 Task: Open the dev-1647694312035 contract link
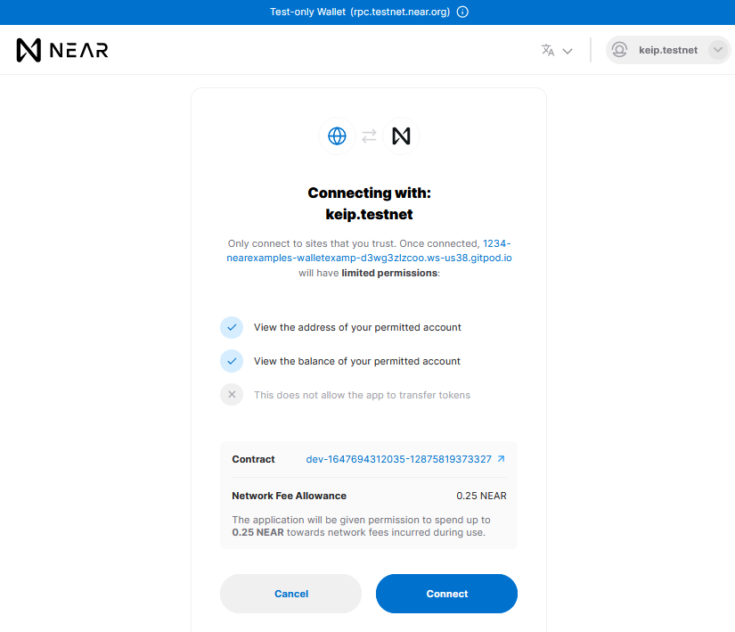point(398,459)
